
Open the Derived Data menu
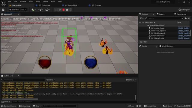coord(150,106)
